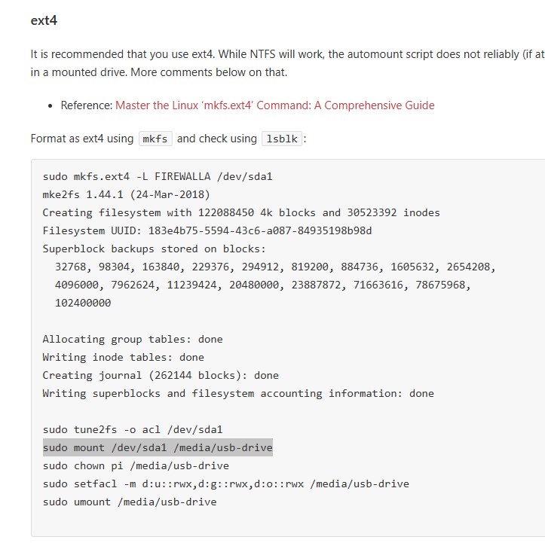This screenshot has width=545, height=543.
Task: Click the "sudo umount /media/usb-drive" command
Action: [x=129, y=502]
